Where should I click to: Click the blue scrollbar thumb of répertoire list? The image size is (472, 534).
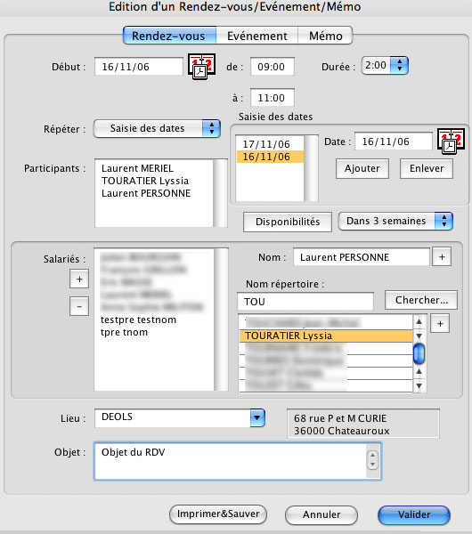(419, 353)
